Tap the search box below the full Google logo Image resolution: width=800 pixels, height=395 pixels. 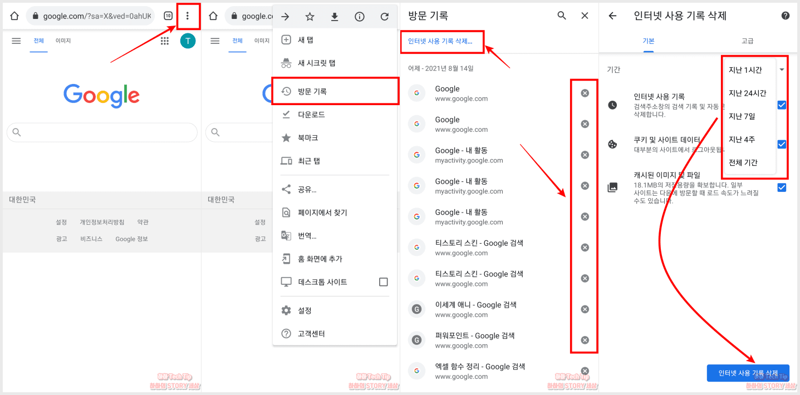click(102, 132)
